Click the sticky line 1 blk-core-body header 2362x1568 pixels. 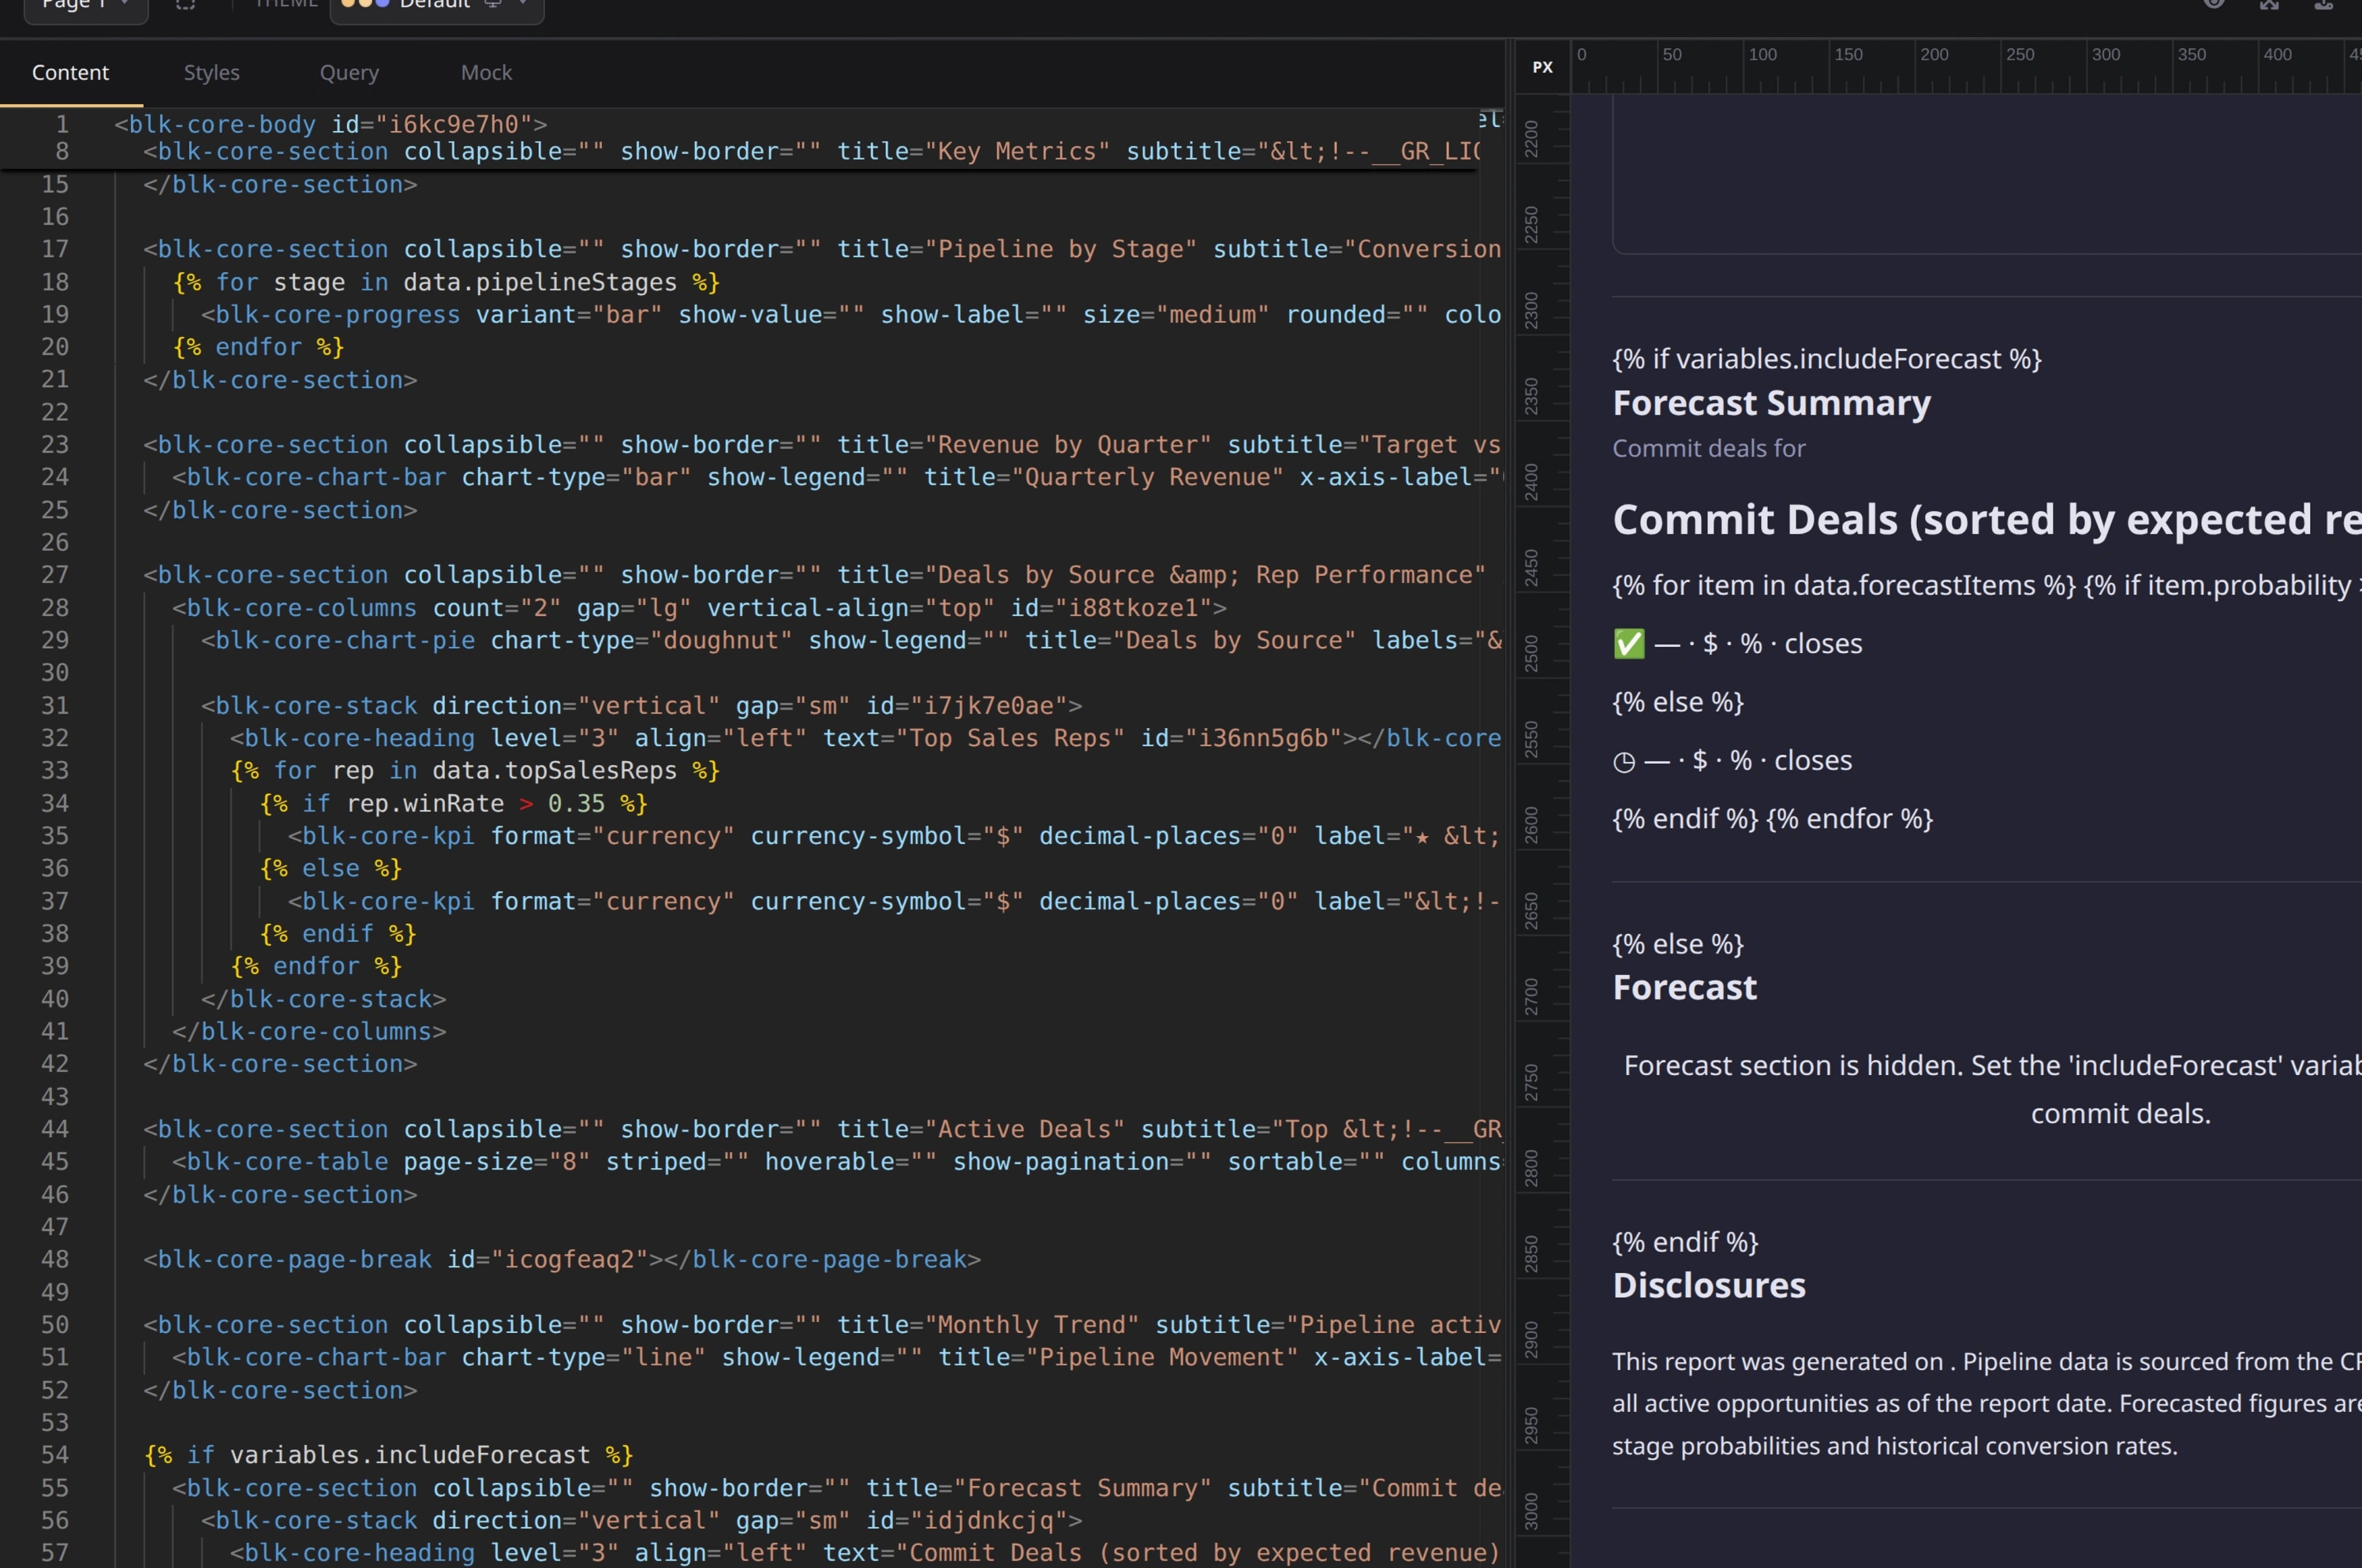[330, 124]
